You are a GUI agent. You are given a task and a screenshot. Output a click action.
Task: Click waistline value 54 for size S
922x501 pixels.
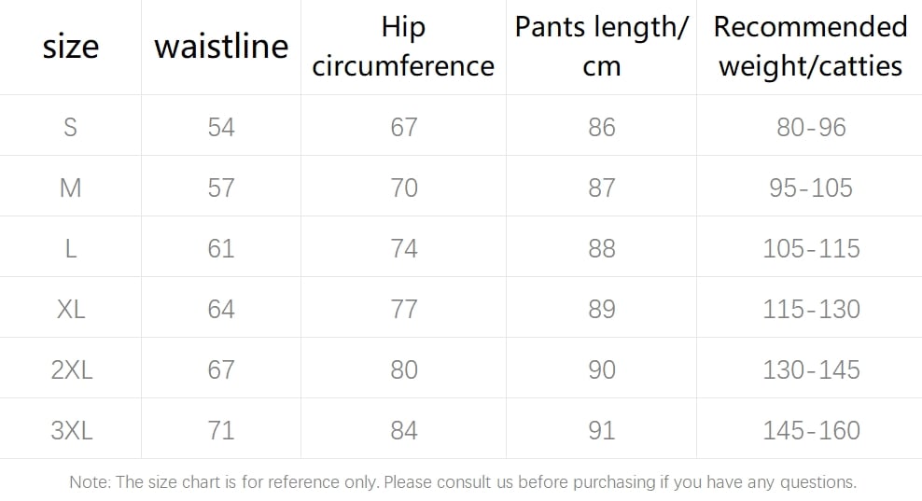coord(221,127)
